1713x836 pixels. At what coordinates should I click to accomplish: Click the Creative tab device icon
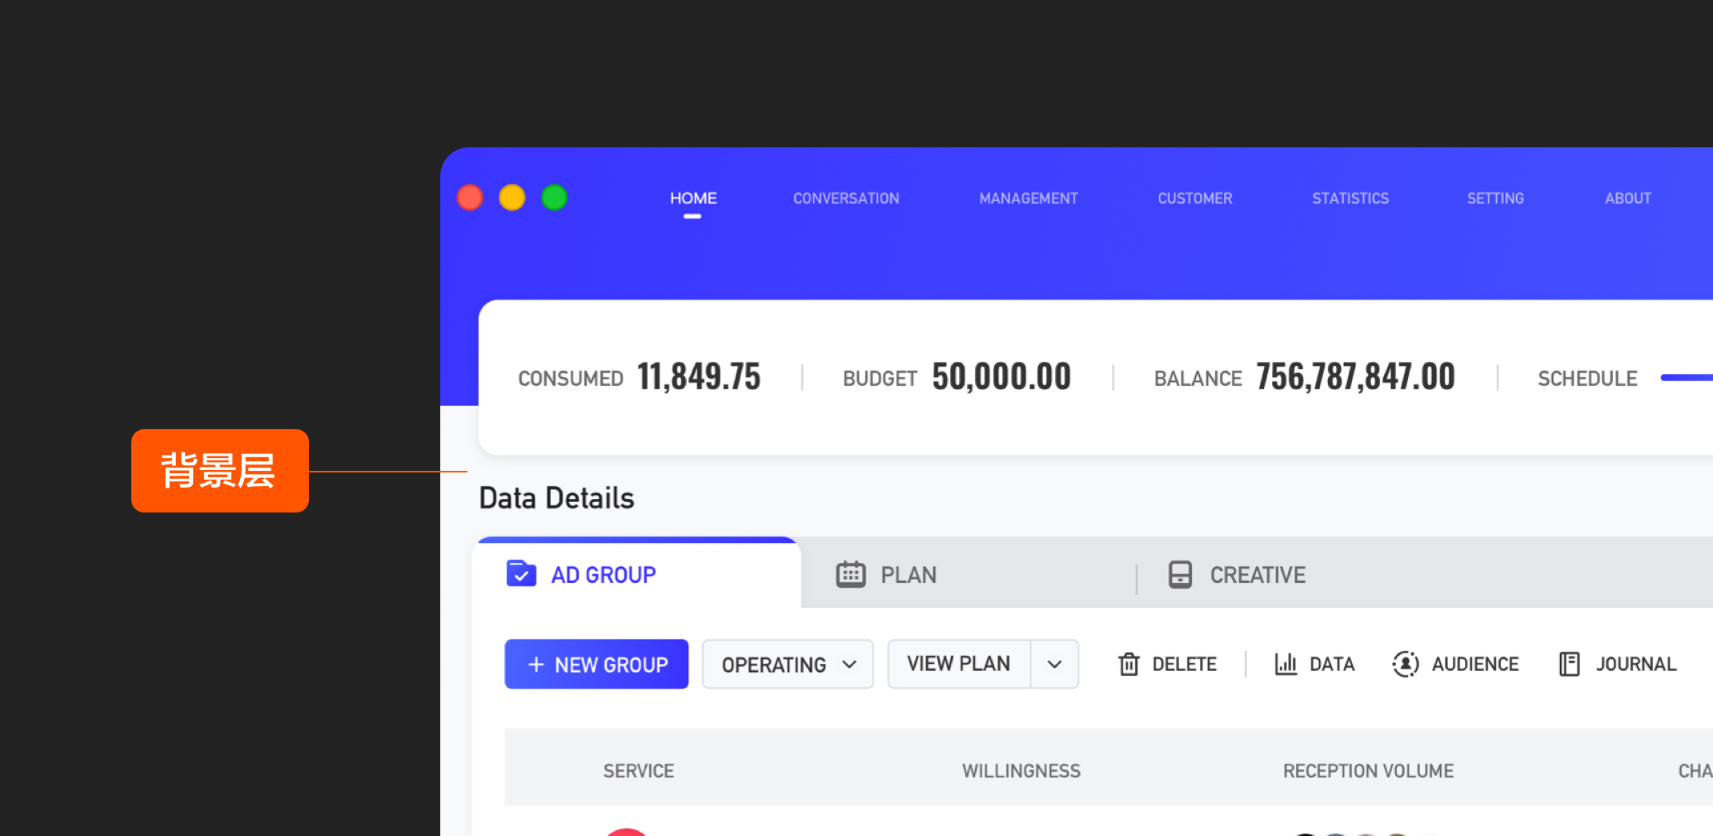[1180, 574]
